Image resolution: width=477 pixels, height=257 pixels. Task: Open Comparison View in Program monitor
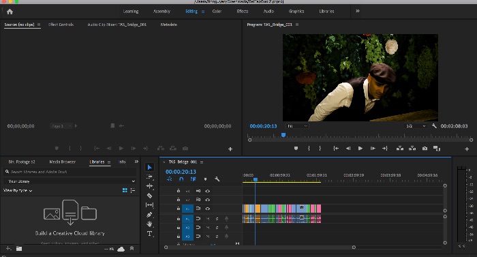coord(437,149)
